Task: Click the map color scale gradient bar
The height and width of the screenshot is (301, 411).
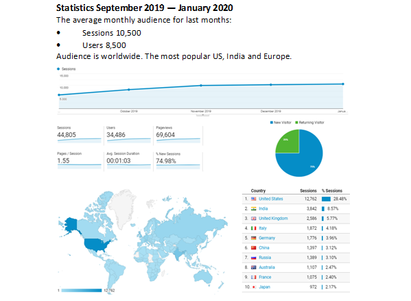Action: click(x=81, y=290)
